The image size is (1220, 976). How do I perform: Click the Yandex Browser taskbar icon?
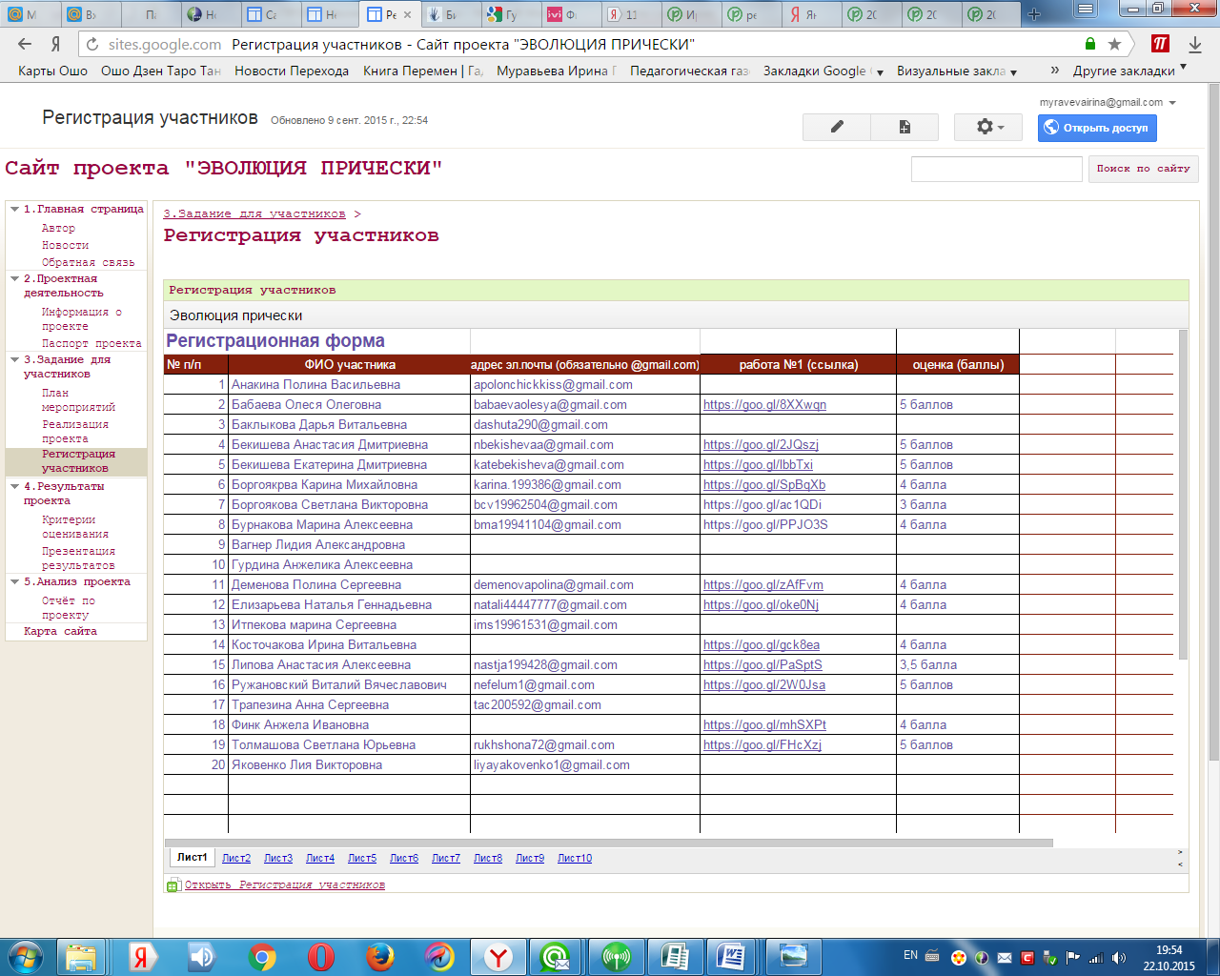click(x=498, y=957)
